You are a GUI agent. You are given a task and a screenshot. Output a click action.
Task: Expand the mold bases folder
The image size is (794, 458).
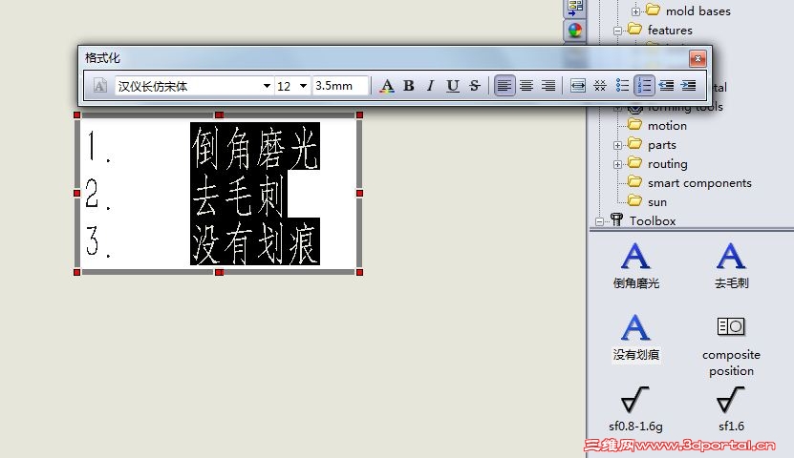[x=635, y=11]
